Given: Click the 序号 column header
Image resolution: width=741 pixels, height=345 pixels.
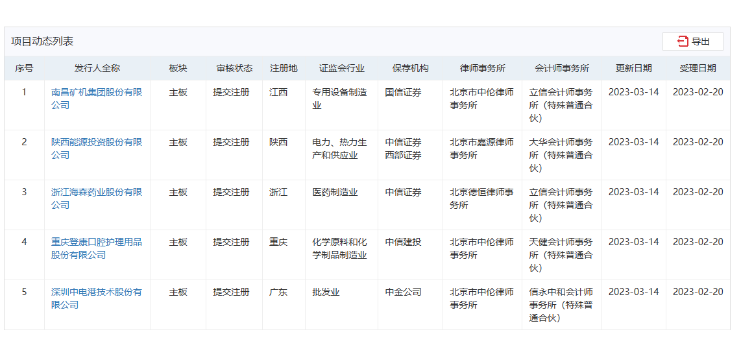Looking at the screenshot, I should click(24, 68).
